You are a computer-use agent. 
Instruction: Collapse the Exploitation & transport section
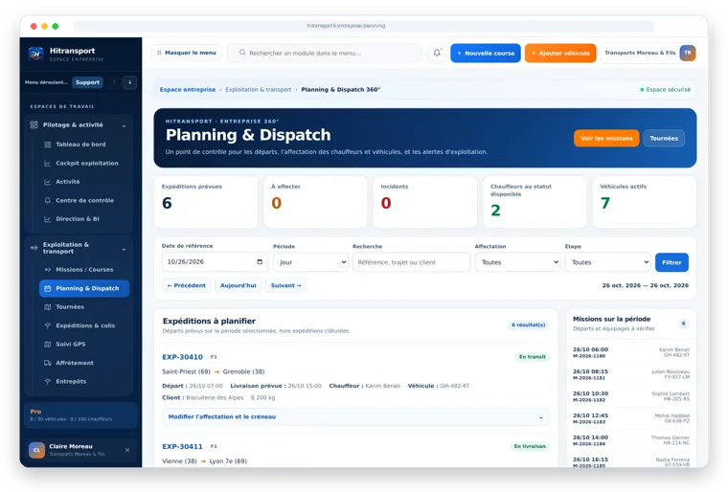(124, 249)
